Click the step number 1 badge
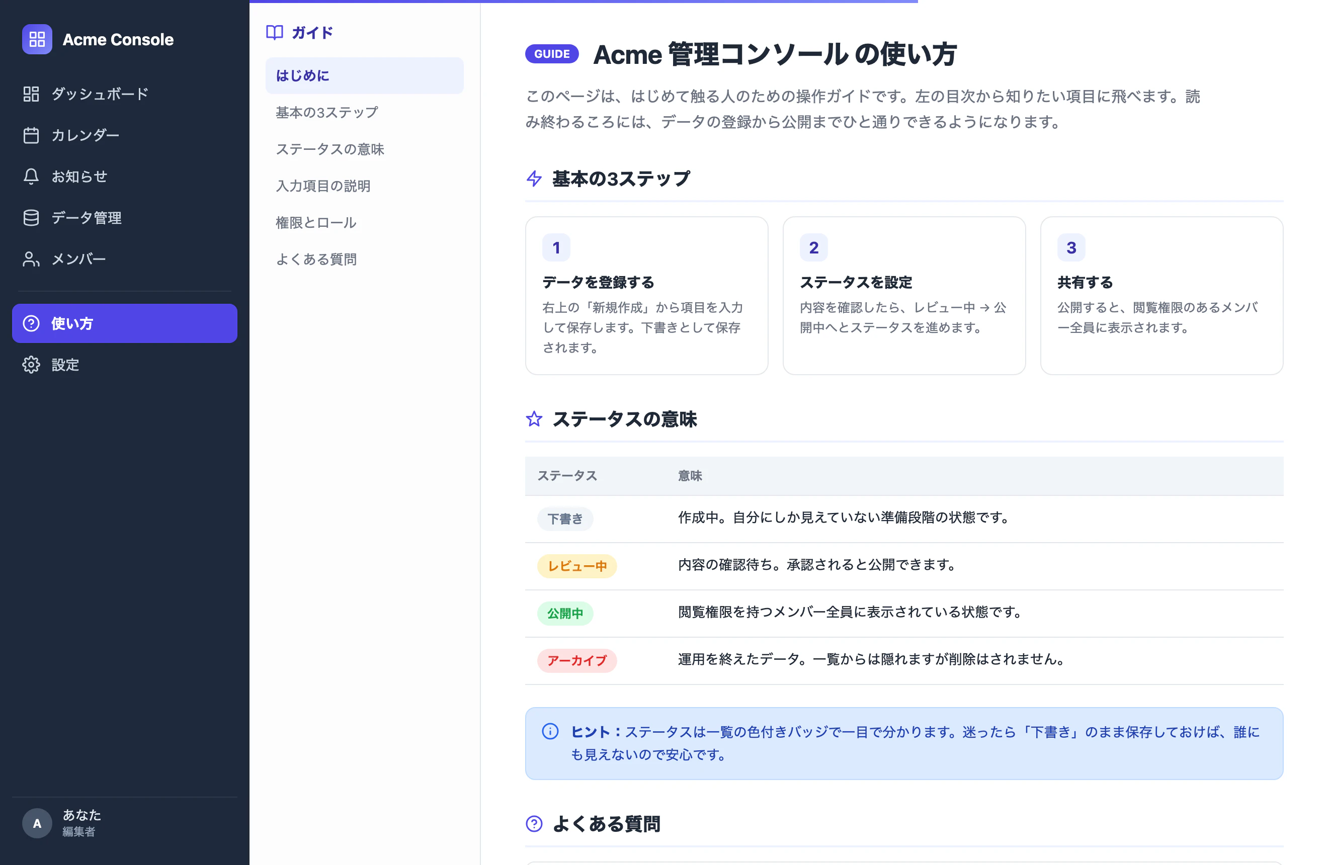This screenshot has height=865, width=1328. click(556, 247)
